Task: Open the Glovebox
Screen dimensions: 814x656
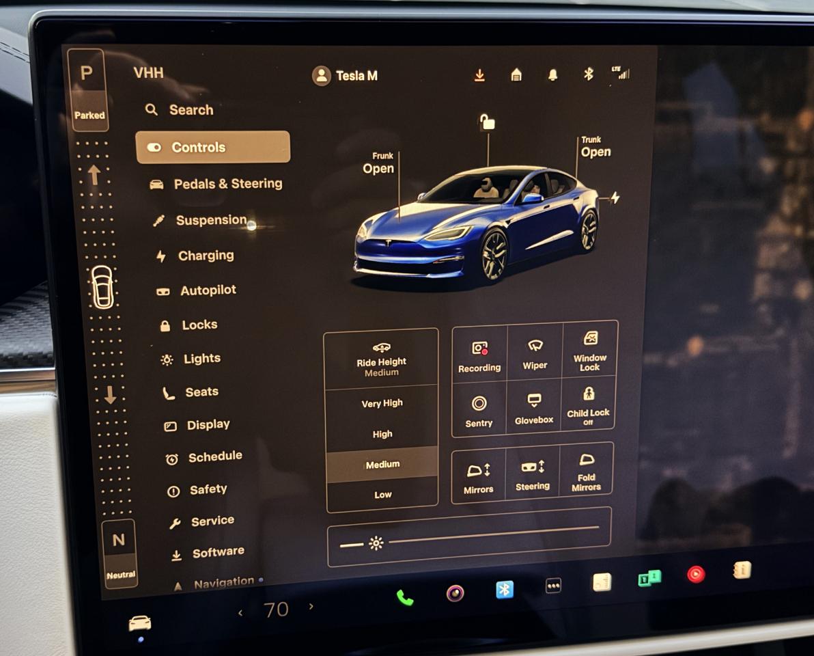Action: coord(533,408)
